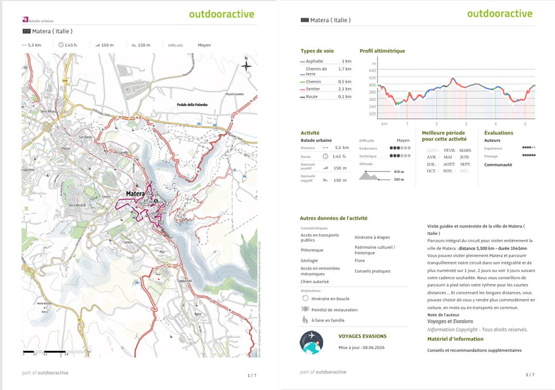This screenshot has width=555, height=390.
Task: Click the distance arrow icon beside 5,3 km
Action: 24,45
